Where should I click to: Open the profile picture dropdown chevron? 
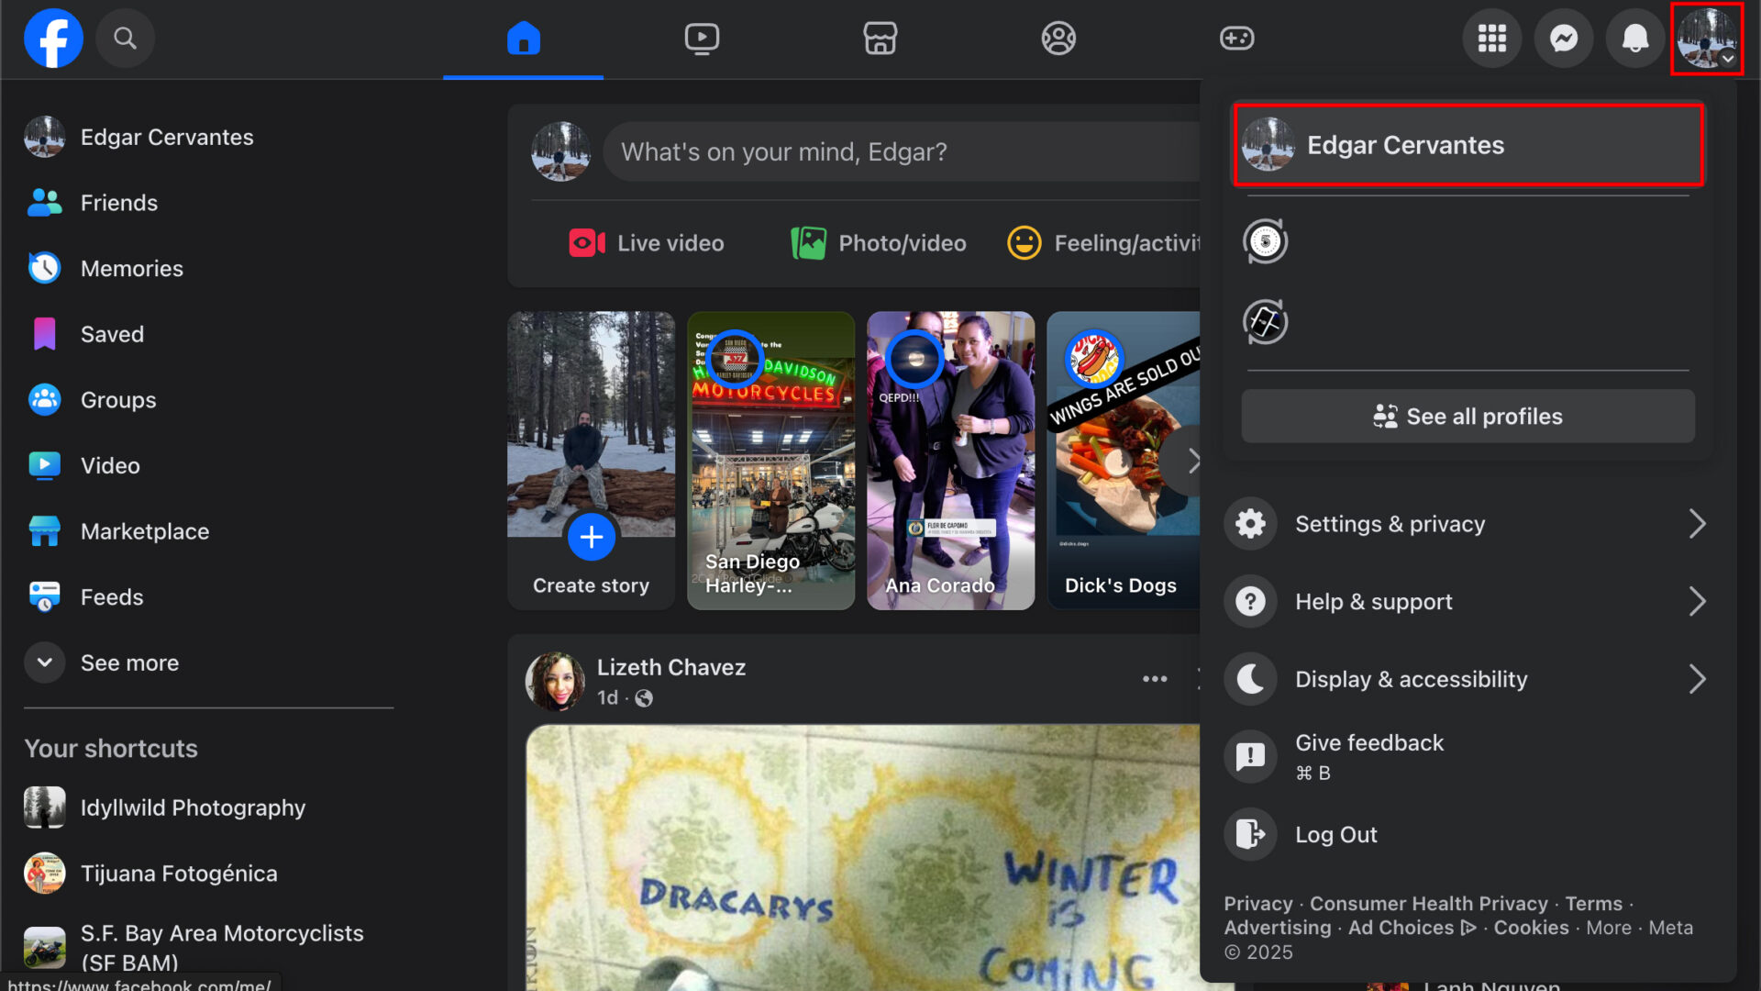[1730, 58]
